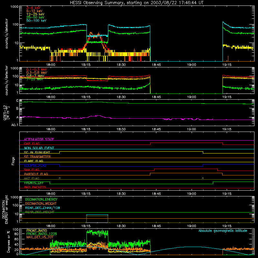Click the AAZ_FLAG label

[x=32, y=178]
